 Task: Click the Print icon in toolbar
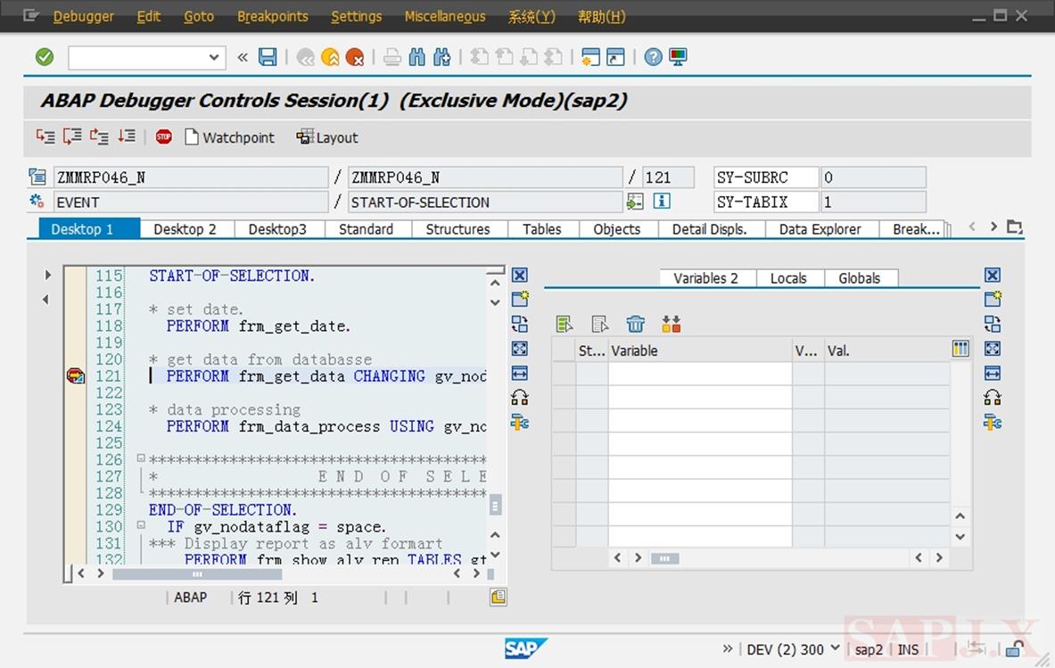[392, 57]
